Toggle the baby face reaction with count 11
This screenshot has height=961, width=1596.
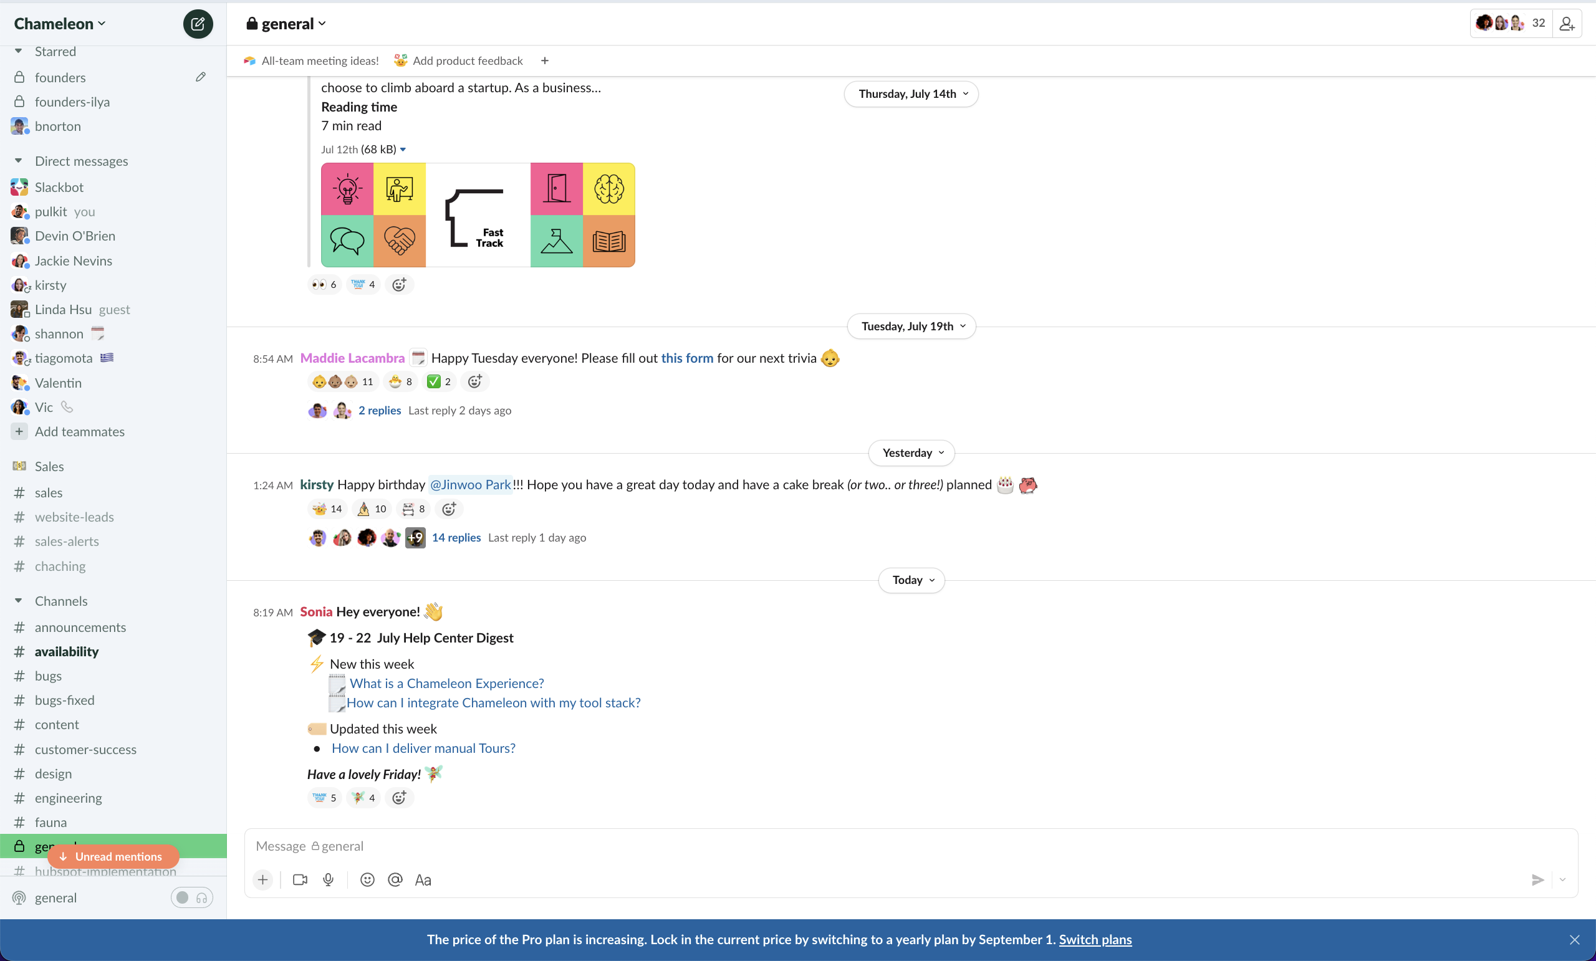tap(343, 381)
